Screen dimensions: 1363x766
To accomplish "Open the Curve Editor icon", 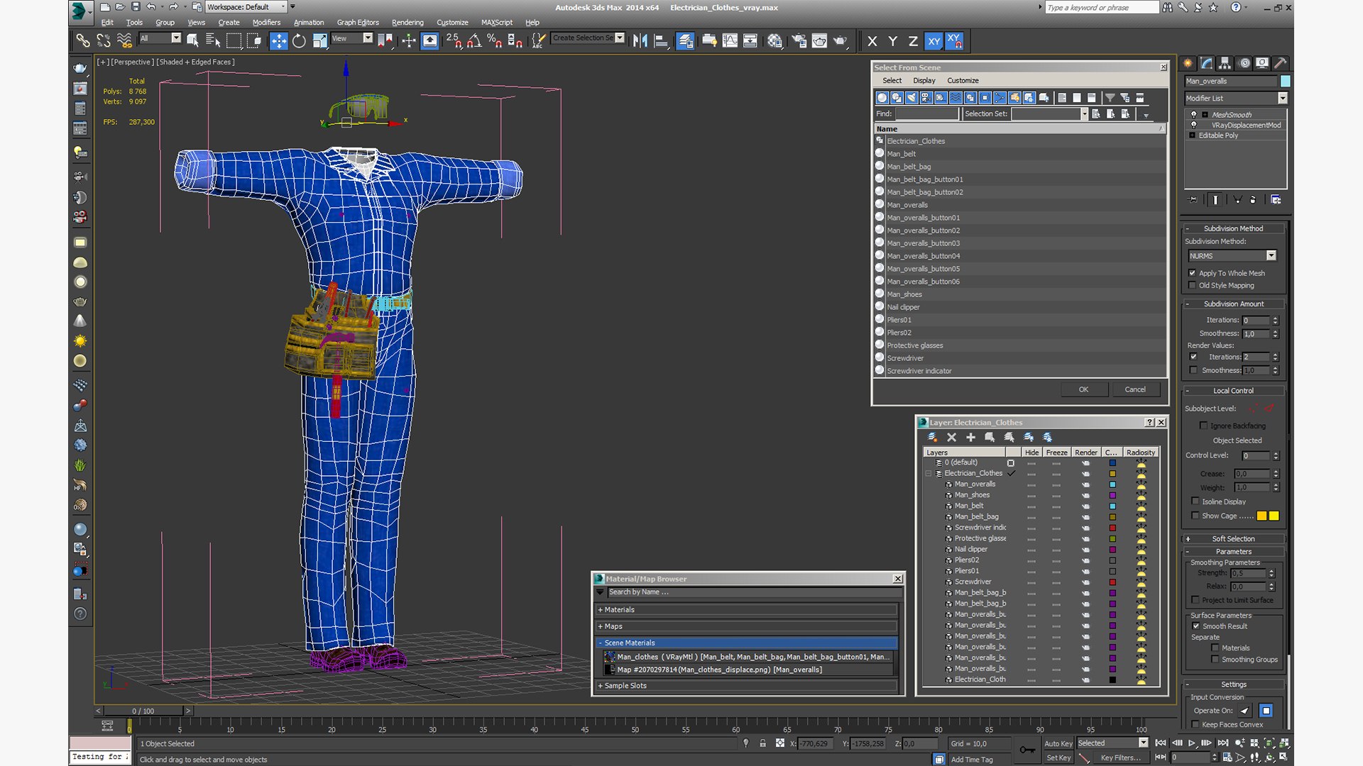I will pos(730,41).
